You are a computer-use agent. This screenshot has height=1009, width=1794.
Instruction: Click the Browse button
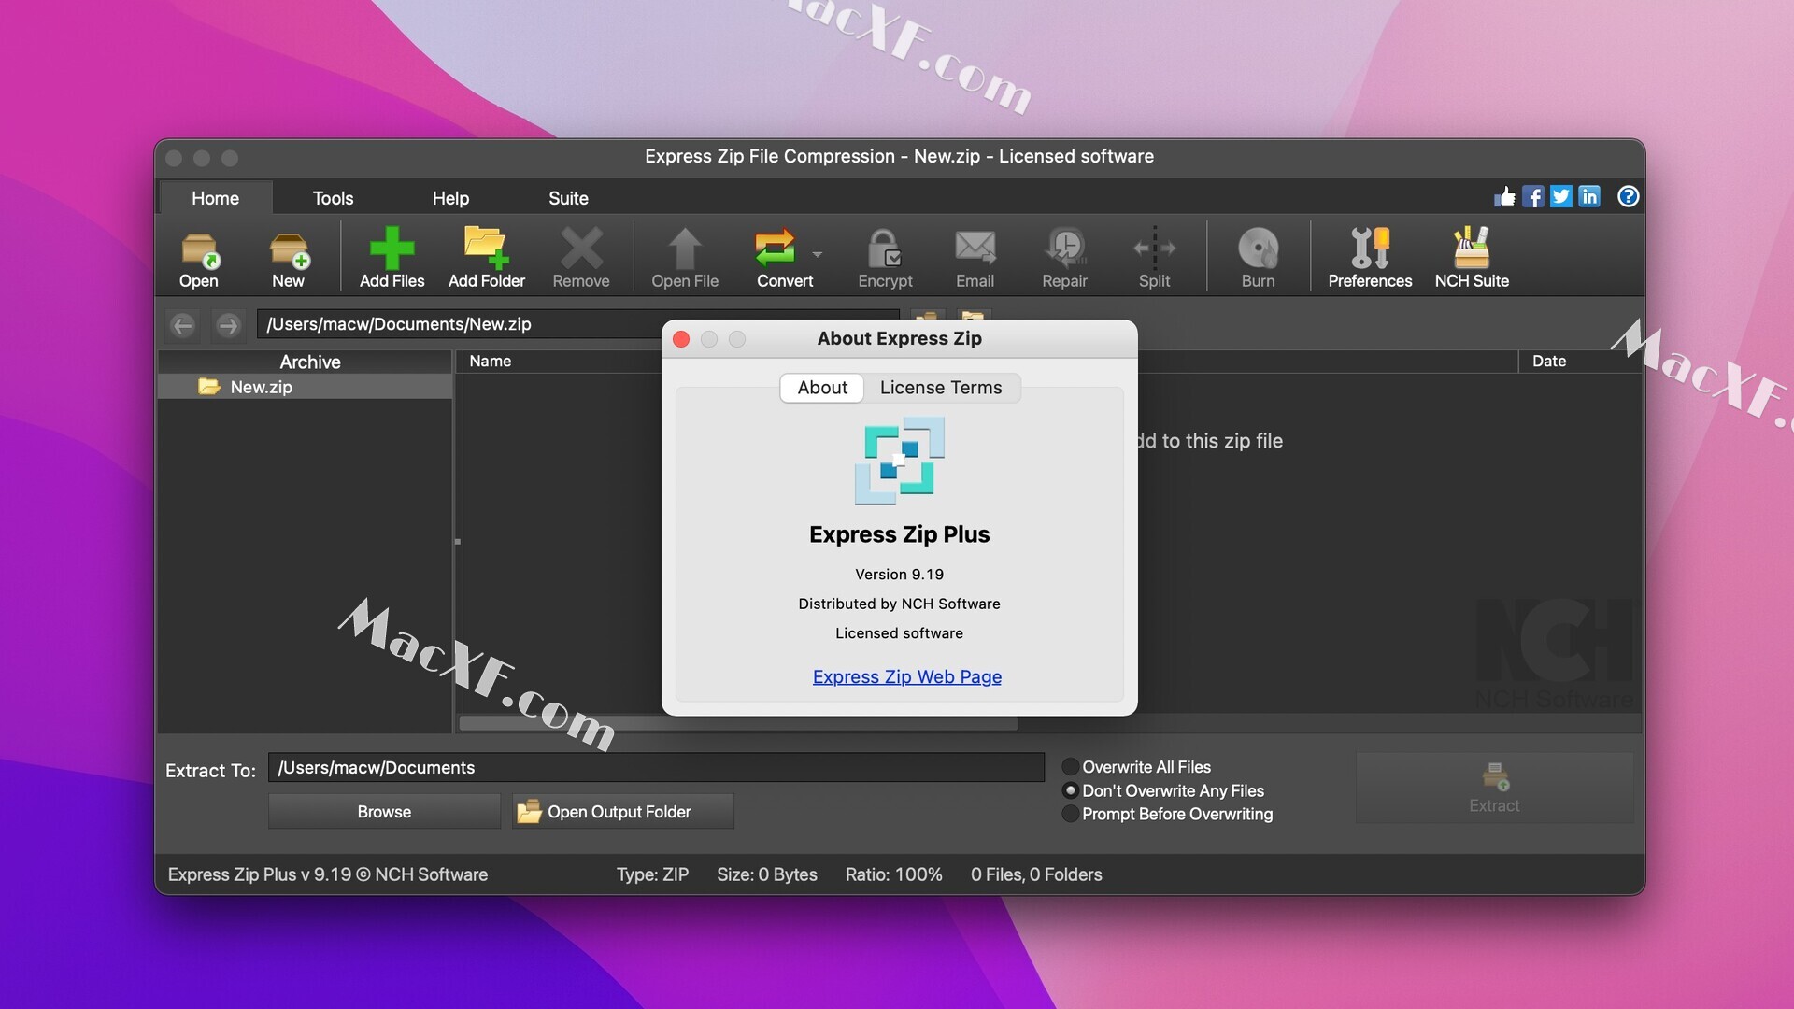(384, 812)
